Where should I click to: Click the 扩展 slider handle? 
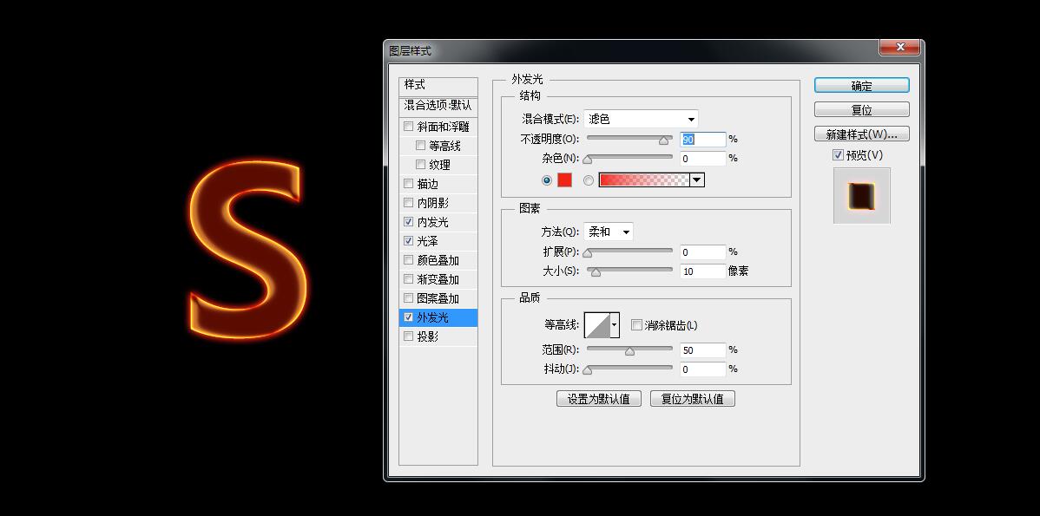click(587, 253)
